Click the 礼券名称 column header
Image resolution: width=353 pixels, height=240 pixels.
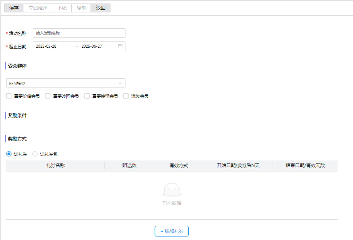click(x=55, y=165)
